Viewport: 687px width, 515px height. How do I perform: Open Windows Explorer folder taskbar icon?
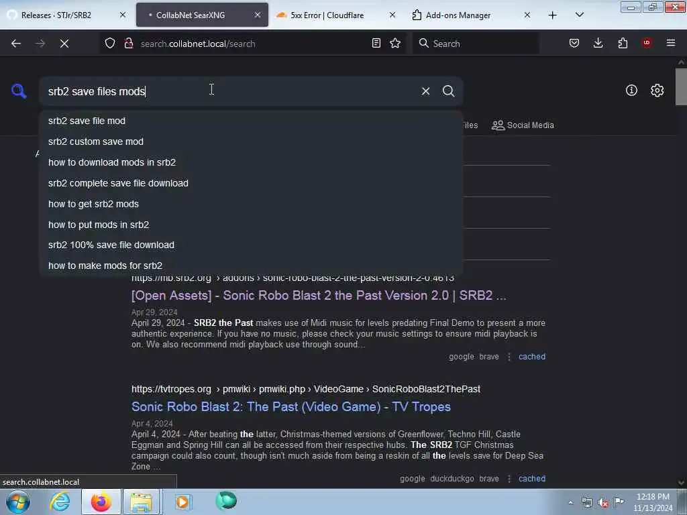[x=141, y=502]
